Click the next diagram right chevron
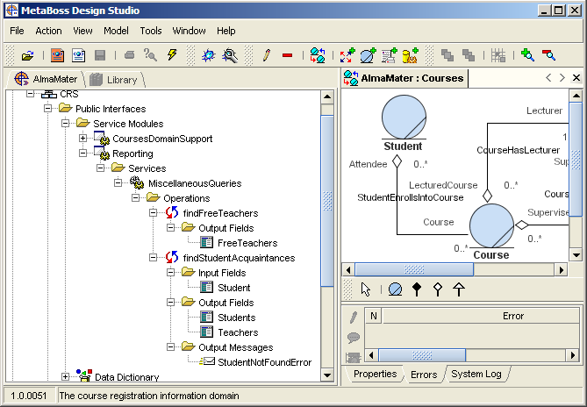 [x=562, y=78]
